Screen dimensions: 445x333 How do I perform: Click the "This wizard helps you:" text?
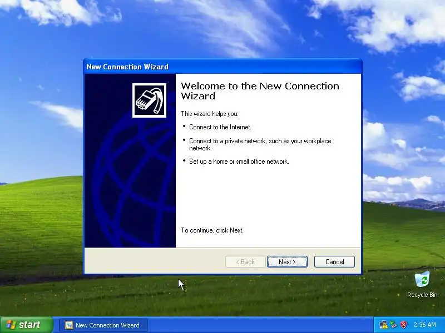[210, 114]
